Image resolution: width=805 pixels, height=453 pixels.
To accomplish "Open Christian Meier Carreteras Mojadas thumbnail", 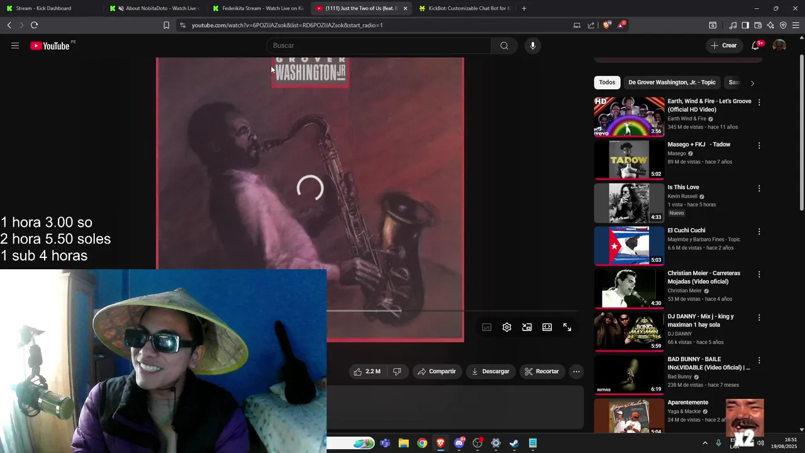I will [629, 289].
